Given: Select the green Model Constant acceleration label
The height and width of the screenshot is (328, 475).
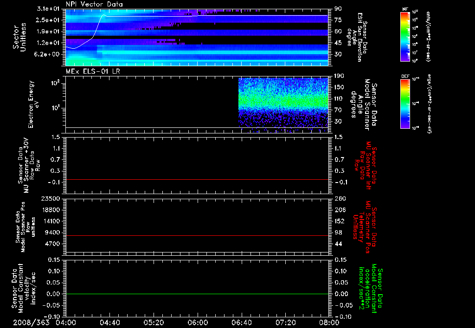Looking at the screenshot, I should click(371, 288).
